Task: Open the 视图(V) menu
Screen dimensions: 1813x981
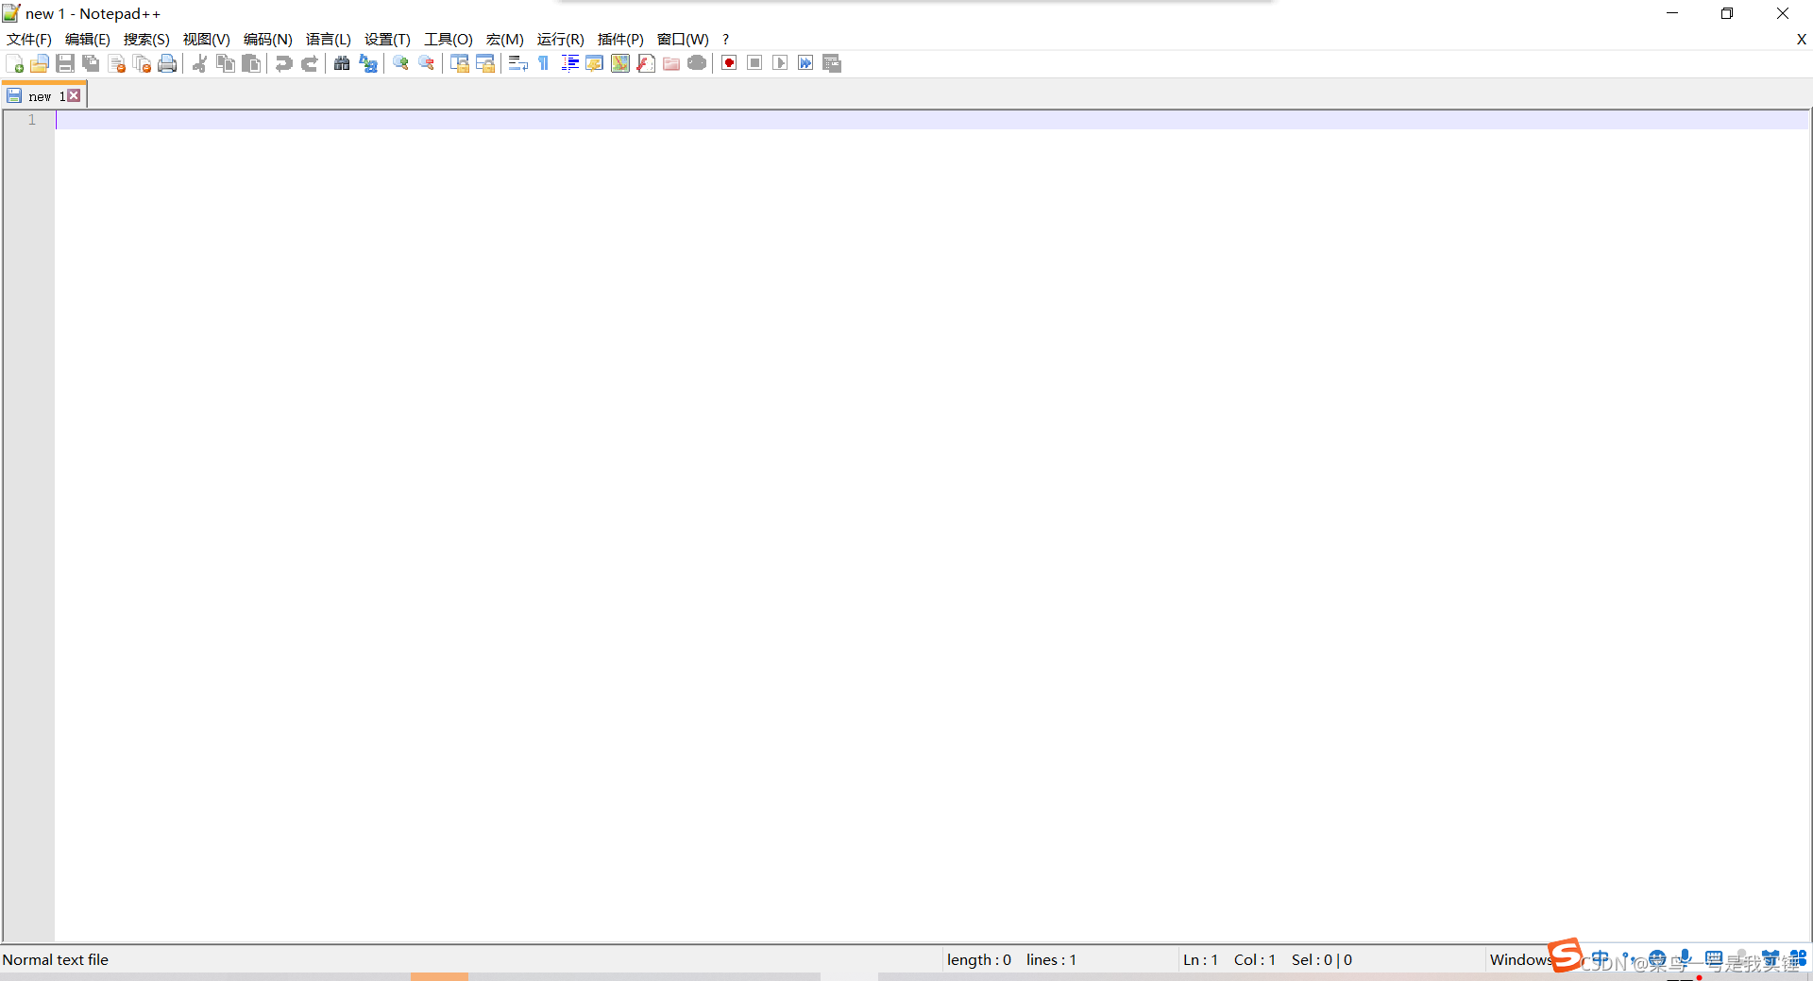Action: click(207, 39)
